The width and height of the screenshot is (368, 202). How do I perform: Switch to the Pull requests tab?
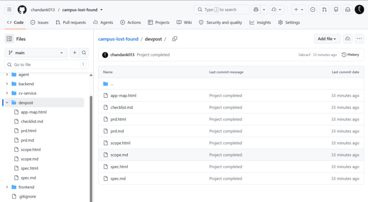[x=71, y=22]
